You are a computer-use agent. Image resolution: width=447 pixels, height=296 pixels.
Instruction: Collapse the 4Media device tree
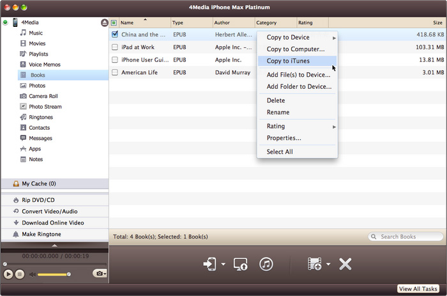tap(6, 22)
